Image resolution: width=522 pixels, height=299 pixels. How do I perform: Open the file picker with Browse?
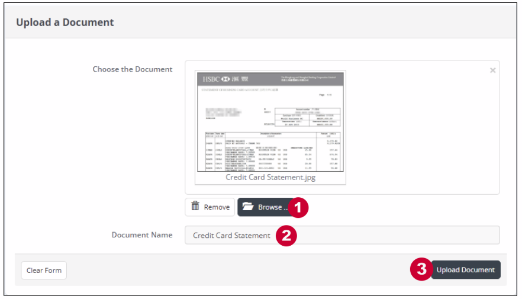pos(266,207)
